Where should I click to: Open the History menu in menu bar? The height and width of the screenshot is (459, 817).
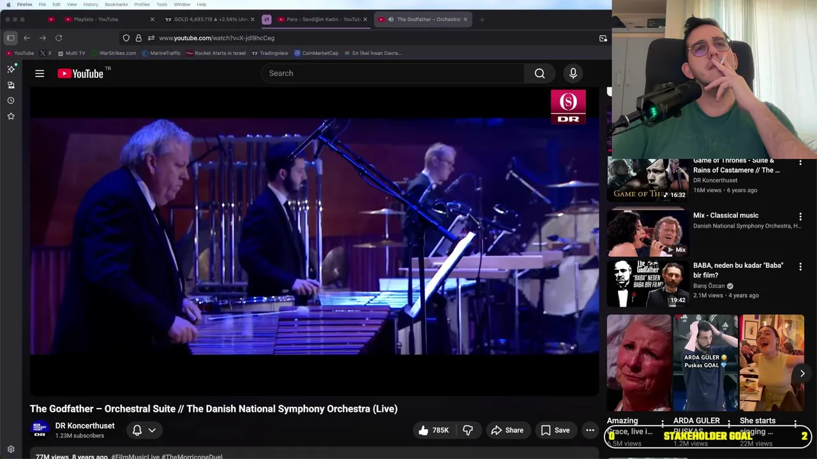(91, 4)
